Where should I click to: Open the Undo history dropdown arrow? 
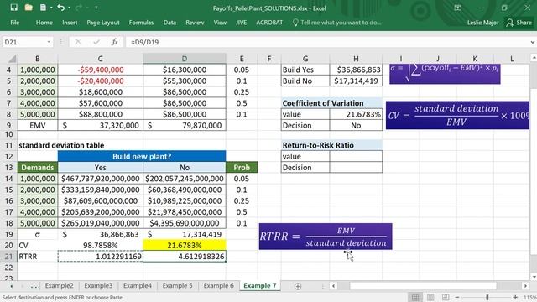pos(69,8)
